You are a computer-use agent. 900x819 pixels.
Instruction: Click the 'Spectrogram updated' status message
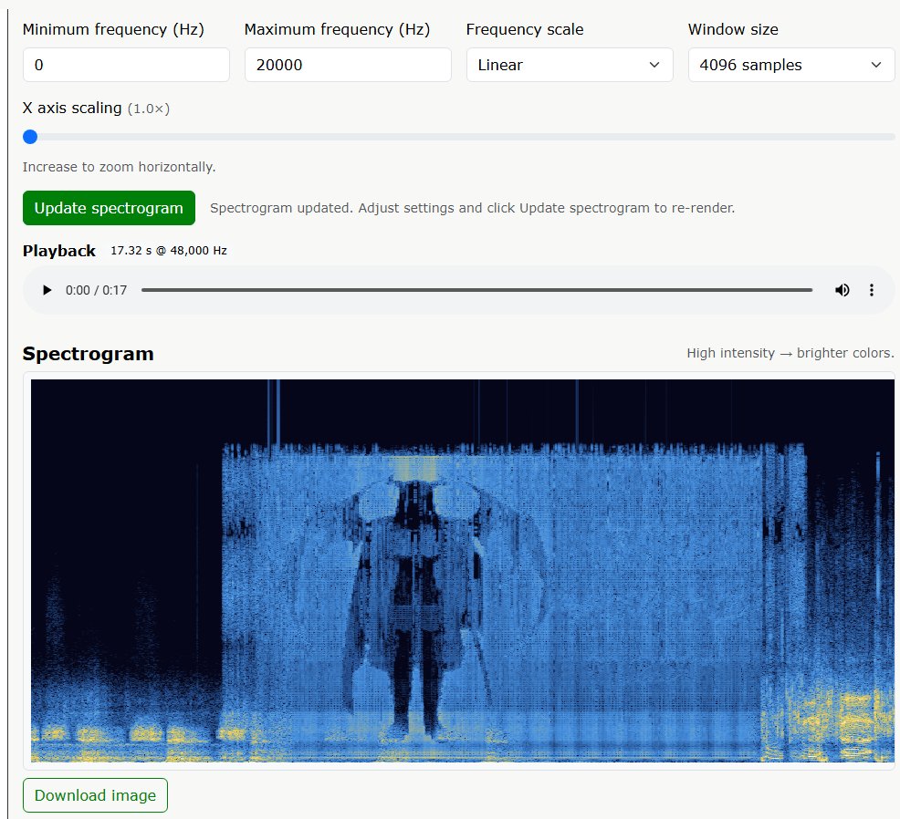(x=473, y=208)
